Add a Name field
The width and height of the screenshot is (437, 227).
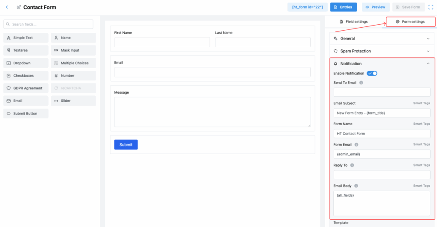(x=73, y=38)
